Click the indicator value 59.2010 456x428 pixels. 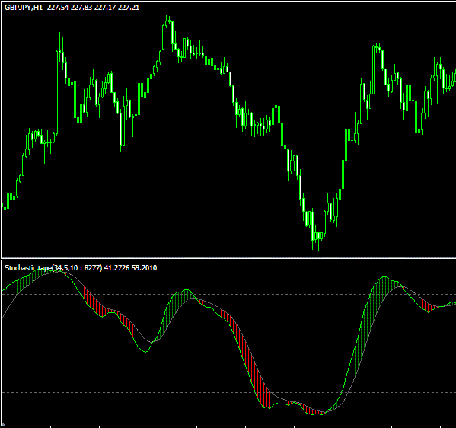click(144, 267)
